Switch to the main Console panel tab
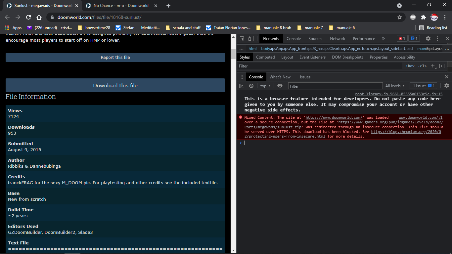 [294, 39]
